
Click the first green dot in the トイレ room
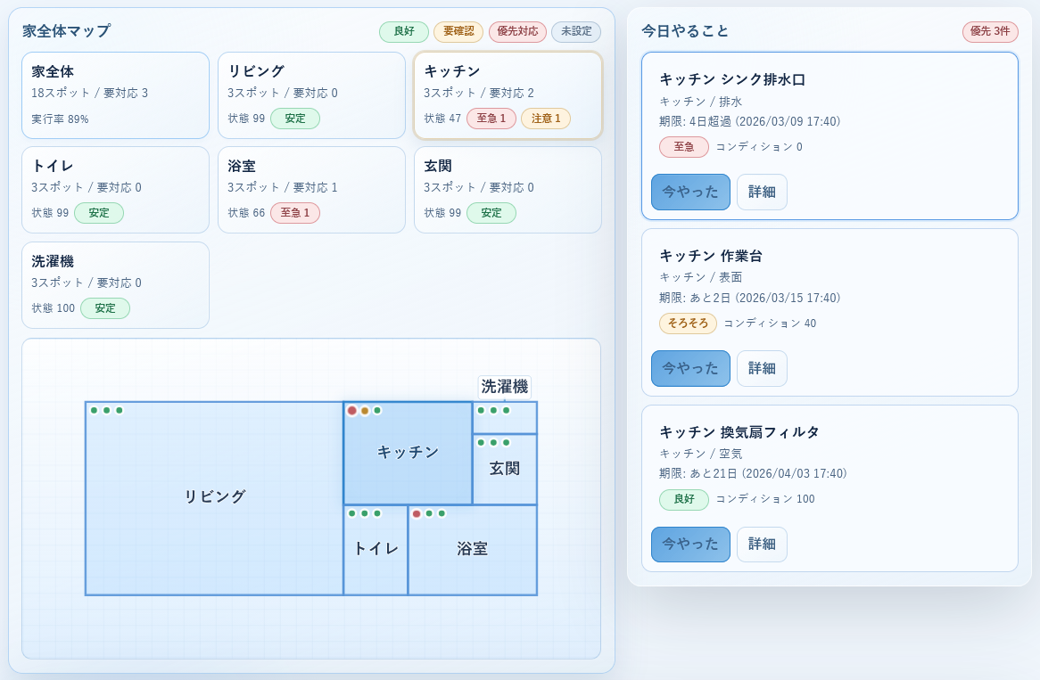(x=352, y=513)
